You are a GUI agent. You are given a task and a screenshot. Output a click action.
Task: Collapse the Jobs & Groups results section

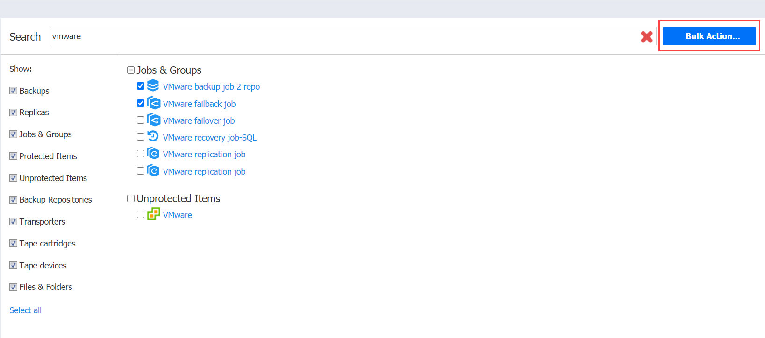click(131, 70)
